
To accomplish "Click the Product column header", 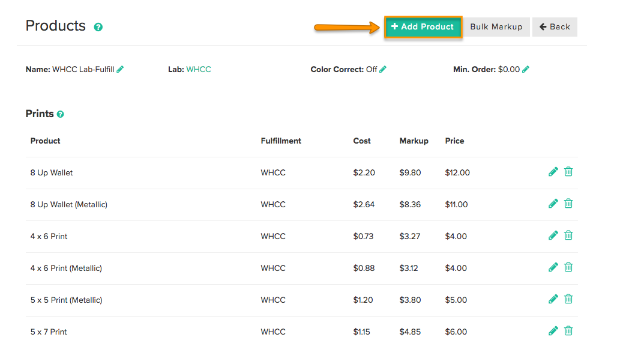I will tap(46, 141).
